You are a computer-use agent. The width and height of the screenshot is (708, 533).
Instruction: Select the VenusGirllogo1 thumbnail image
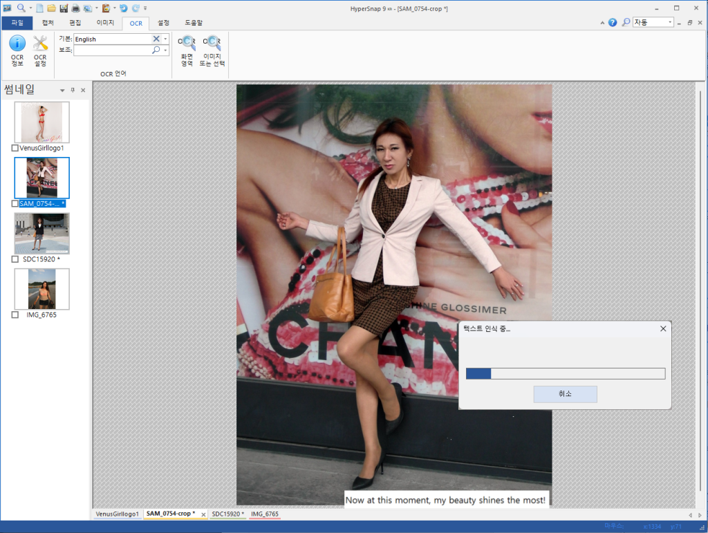click(x=41, y=122)
